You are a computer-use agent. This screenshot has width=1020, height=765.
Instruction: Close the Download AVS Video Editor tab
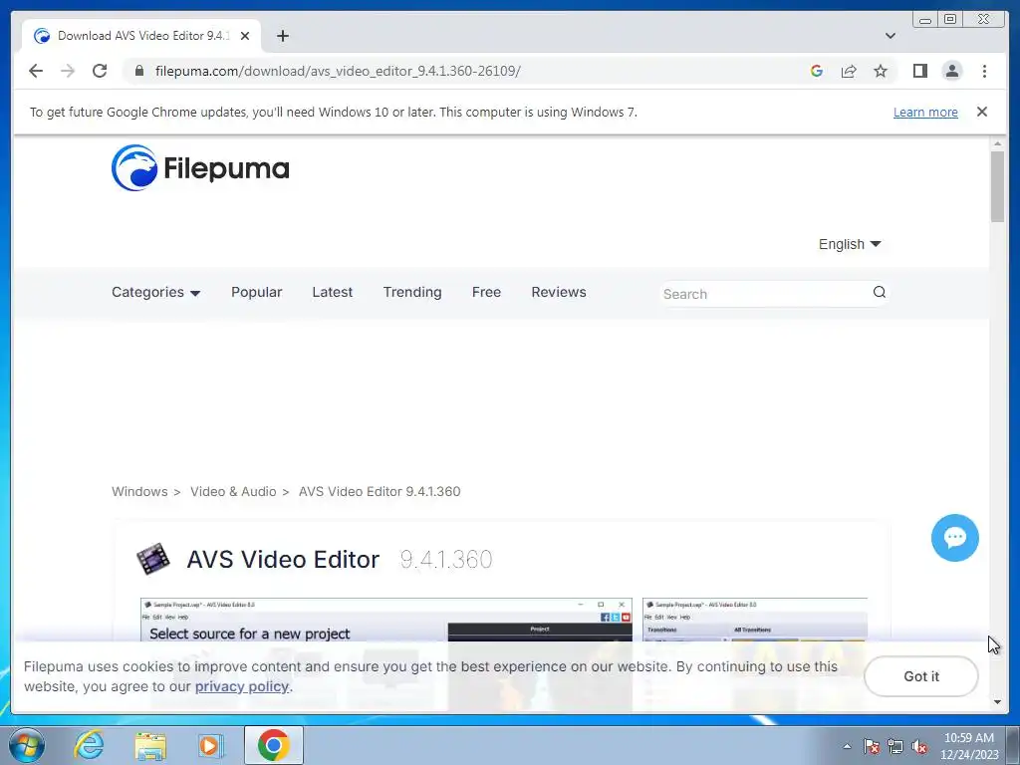[x=245, y=36]
